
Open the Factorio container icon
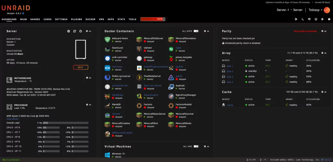(139, 106)
